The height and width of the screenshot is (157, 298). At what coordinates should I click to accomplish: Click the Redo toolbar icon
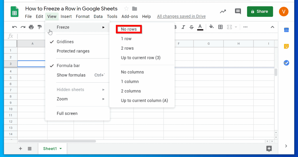click(23, 27)
